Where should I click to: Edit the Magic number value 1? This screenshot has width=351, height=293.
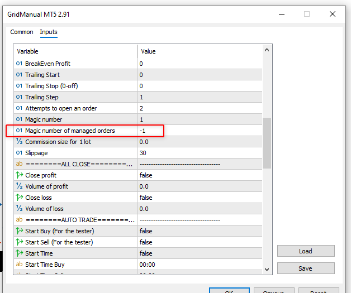[200, 119]
